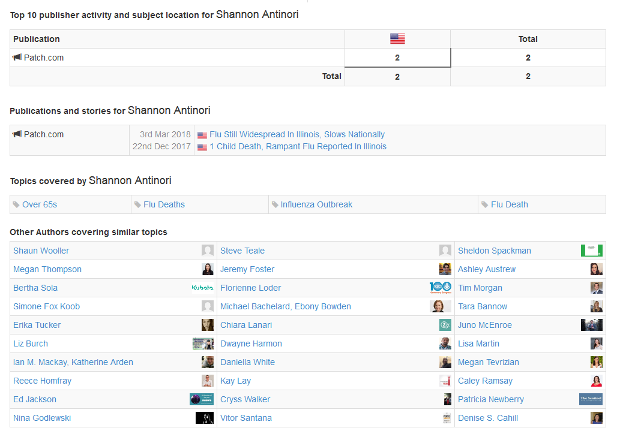Viewport: 617px width, 440px height.
Task: Click the megaphone icon beside Patch.com in activity table
Action: [17, 58]
